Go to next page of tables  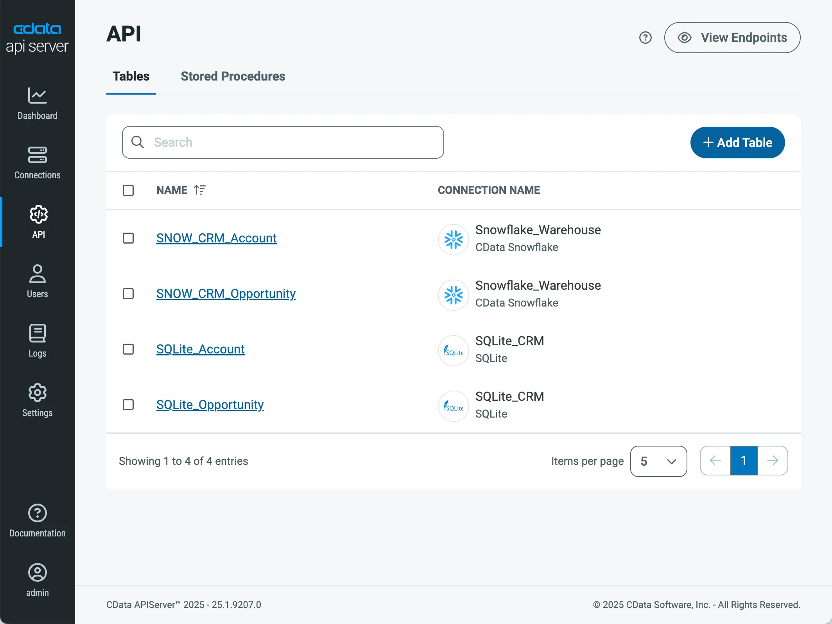tap(773, 461)
